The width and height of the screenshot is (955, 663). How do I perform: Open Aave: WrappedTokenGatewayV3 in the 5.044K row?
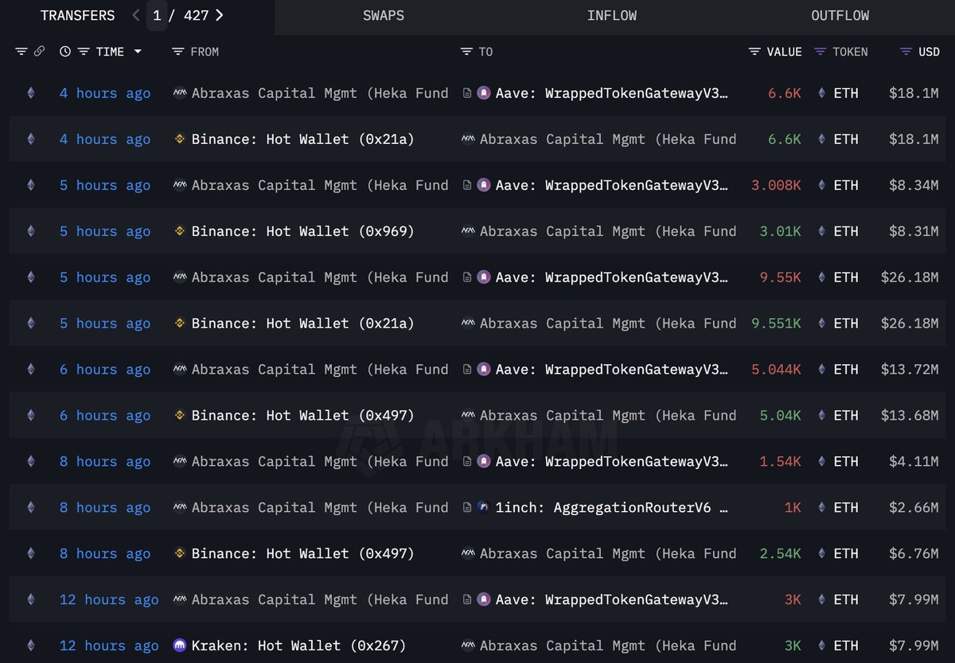(612, 370)
